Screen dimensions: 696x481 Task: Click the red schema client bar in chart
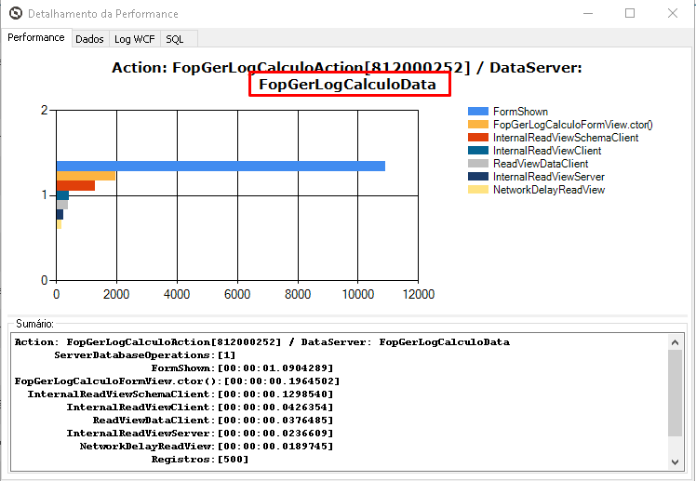76,185
